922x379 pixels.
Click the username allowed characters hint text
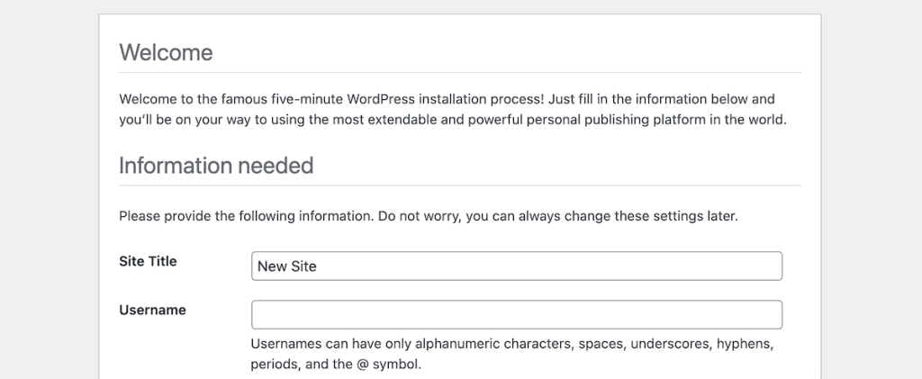click(511, 354)
